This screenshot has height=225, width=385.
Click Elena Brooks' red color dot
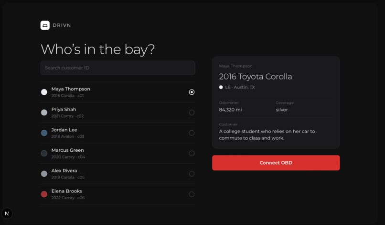point(44,194)
